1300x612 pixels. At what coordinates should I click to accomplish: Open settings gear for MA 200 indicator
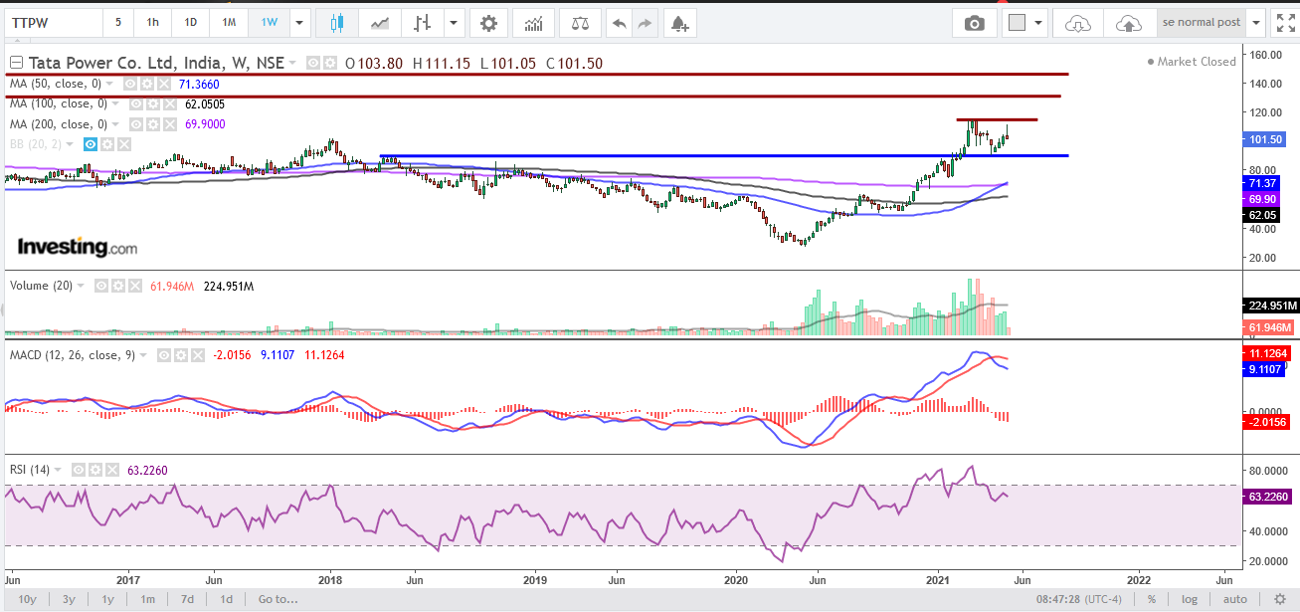[x=152, y=123]
